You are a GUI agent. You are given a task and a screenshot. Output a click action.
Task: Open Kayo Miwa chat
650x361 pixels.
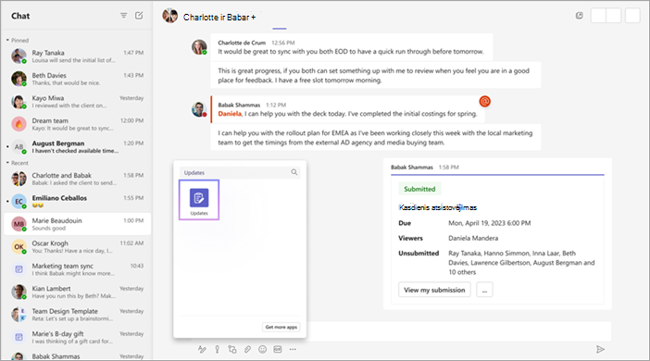pos(77,101)
